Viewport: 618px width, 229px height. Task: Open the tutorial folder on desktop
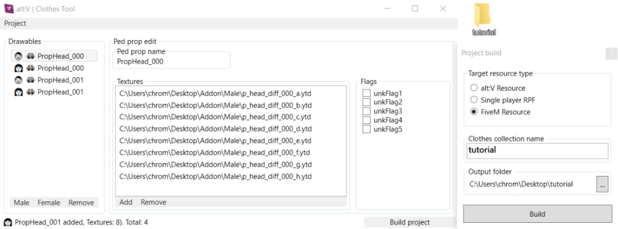pyautogui.click(x=483, y=20)
